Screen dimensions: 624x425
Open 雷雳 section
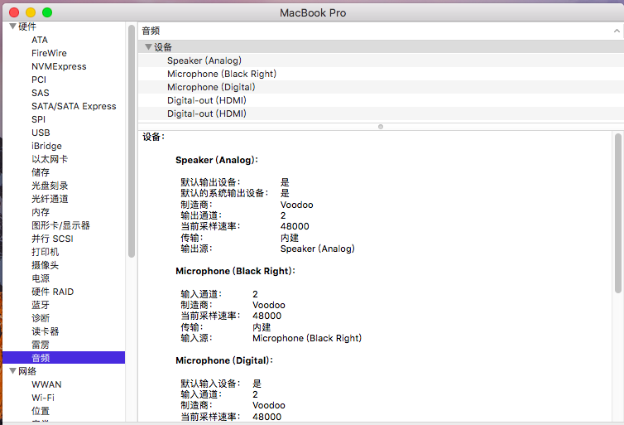click(41, 345)
